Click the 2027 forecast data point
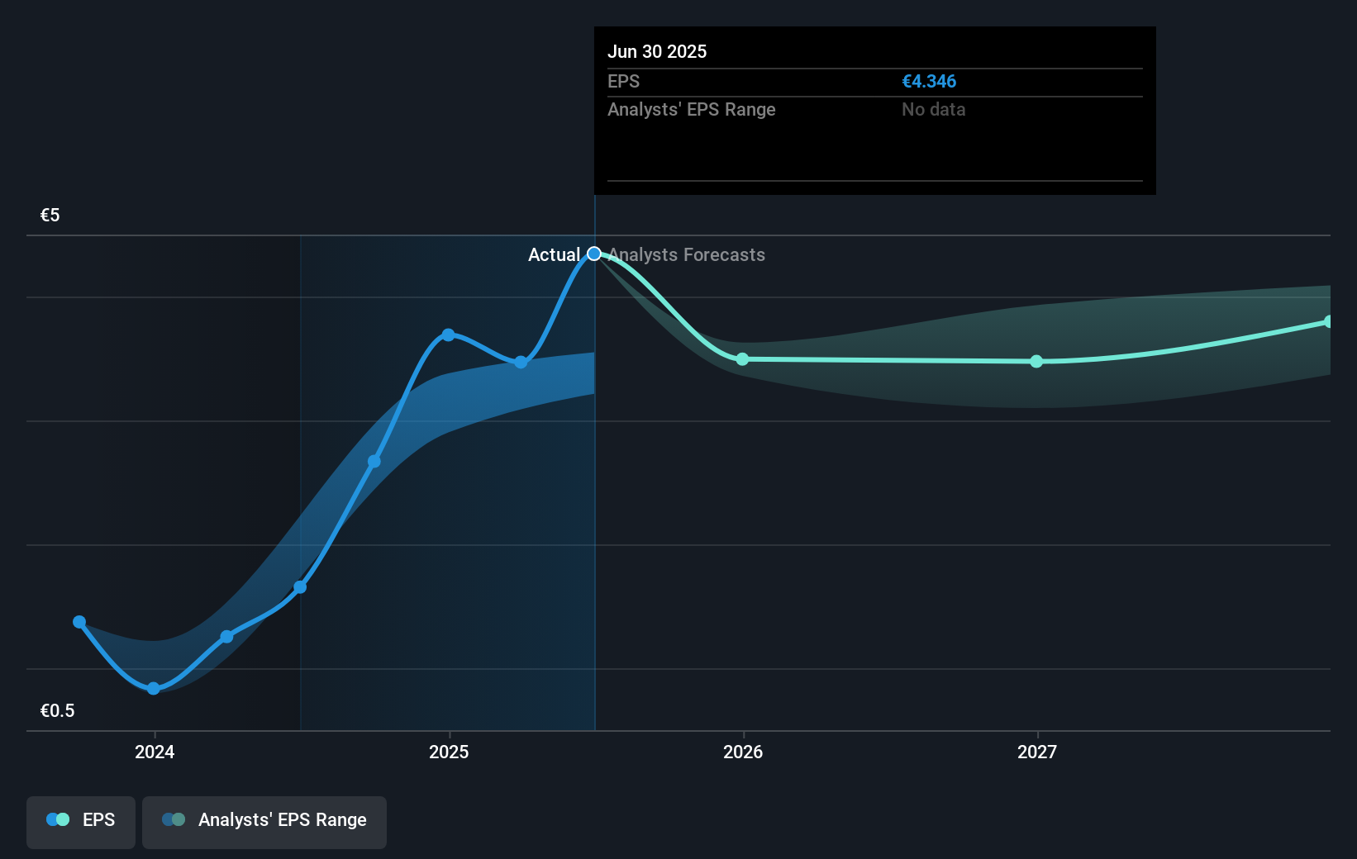The width and height of the screenshot is (1357, 859). (1036, 362)
